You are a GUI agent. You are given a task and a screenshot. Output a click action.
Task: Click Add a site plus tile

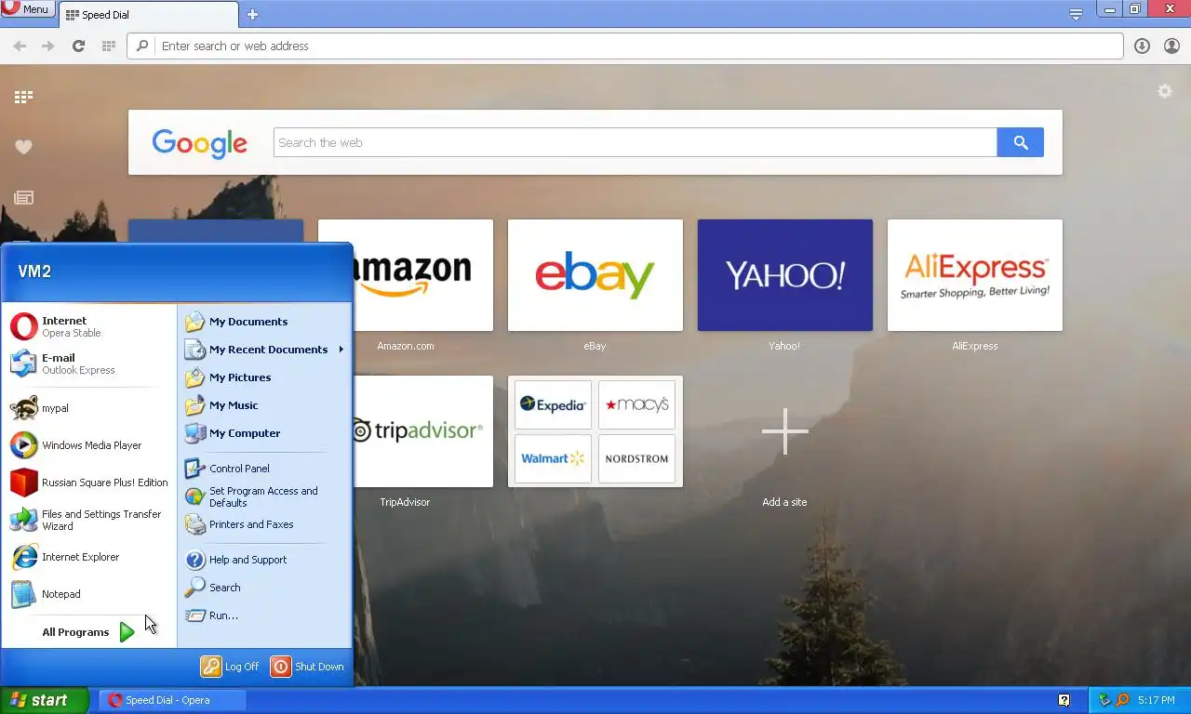pyautogui.click(x=785, y=431)
